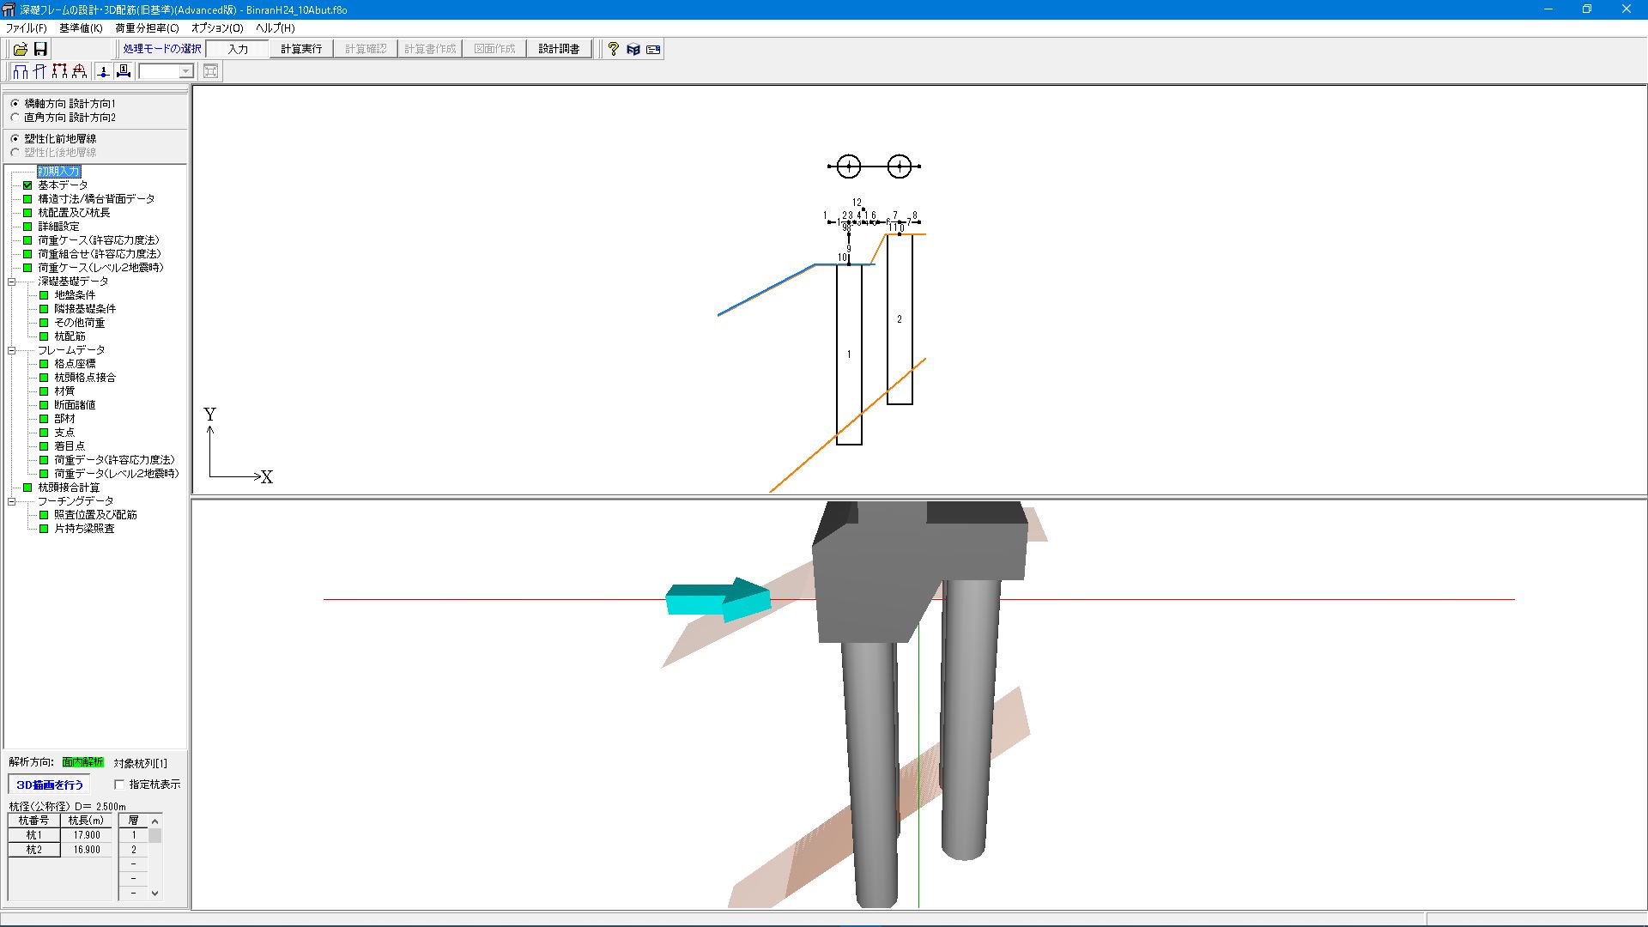The width and height of the screenshot is (1648, 927).
Task: Click the first blue frame structure icon
Action: pyautogui.click(x=21, y=71)
